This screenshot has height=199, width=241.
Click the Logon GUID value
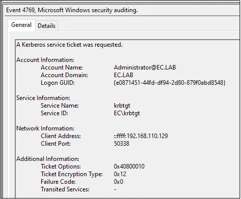click(x=170, y=83)
